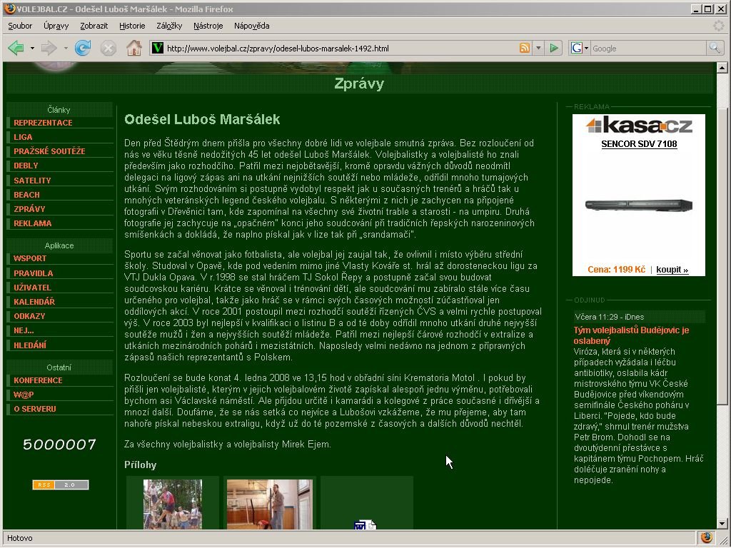Go to the BEACH section

(x=26, y=195)
